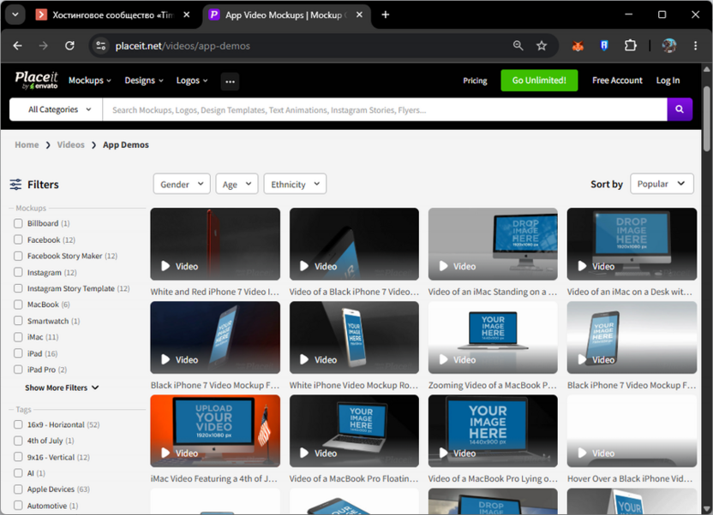Tick the Instagram Story Template checkbox
Viewport: 713px width, 515px height.
18,288
